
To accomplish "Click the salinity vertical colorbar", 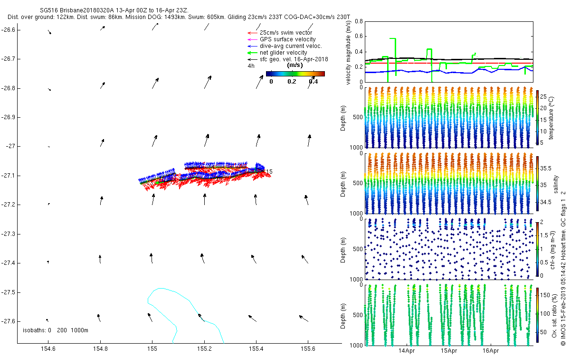I will coord(537,183).
